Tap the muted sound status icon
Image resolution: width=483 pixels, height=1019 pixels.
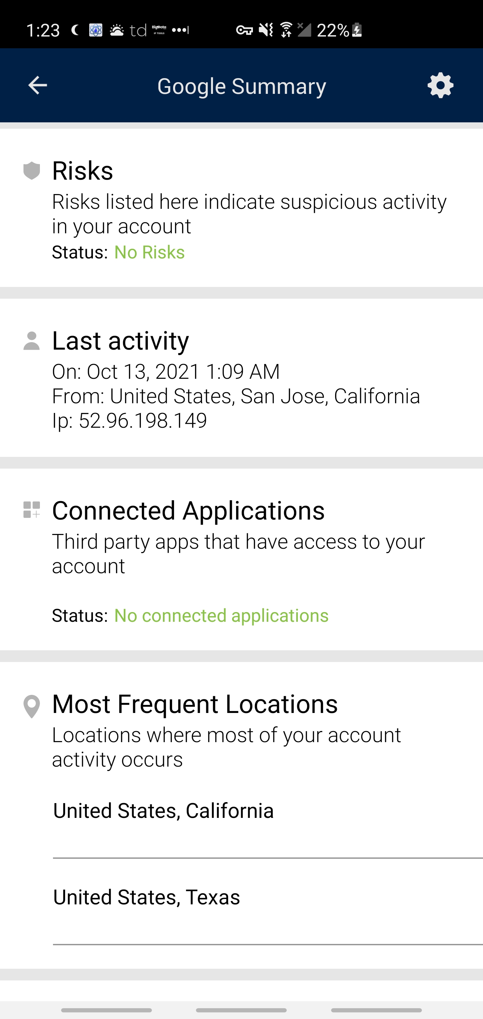[x=266, y=30]
